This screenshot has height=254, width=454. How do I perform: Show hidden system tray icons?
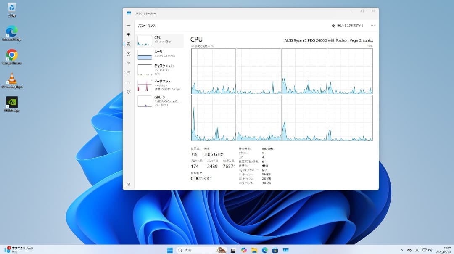[x=401, y=249]
